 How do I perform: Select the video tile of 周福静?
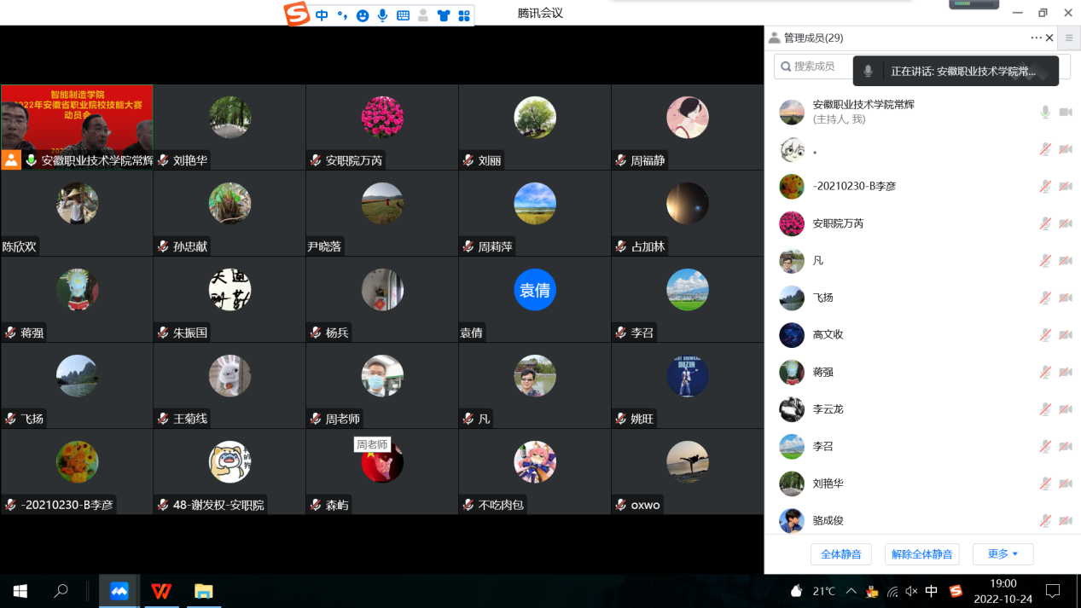687,126
